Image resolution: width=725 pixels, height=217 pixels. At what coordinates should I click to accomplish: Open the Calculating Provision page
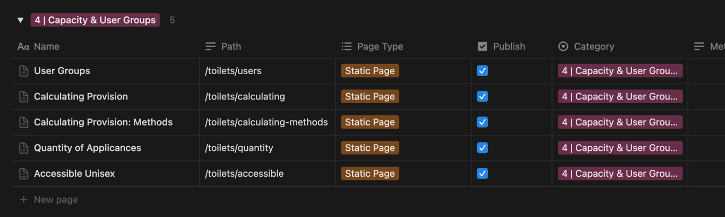click(x=81, y=97)
